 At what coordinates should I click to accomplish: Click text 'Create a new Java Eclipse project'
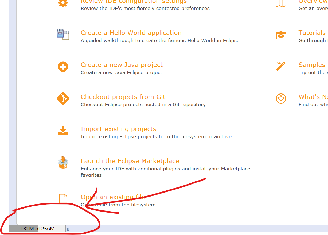[121, 73]
